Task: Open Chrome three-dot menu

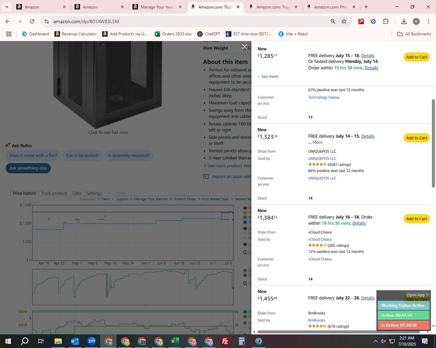Action: 428,21
